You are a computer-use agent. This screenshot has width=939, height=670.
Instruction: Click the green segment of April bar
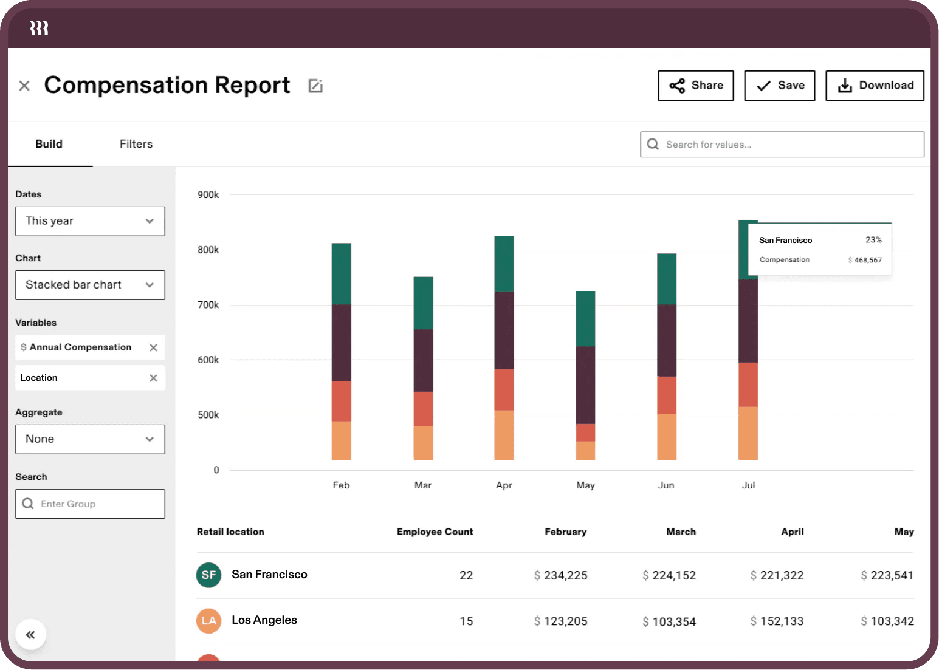tap(504, 264)
